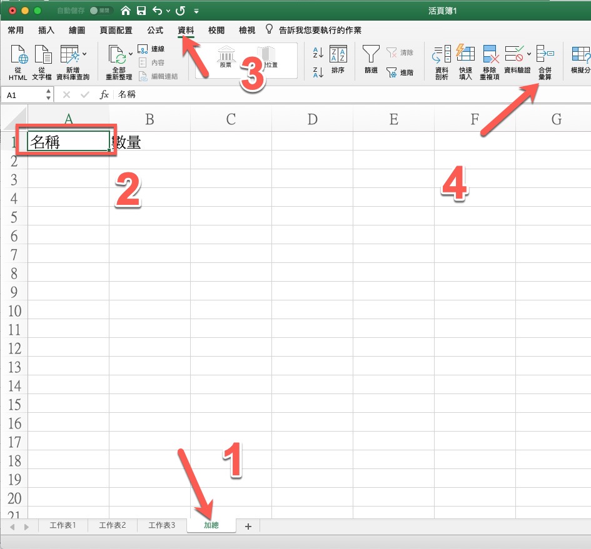This screenshot has height=549, width=591.
Task: Confirm formula entry with check icon
Action: [85, 95]
